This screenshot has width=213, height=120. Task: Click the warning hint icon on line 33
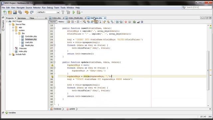coord(52,65)
